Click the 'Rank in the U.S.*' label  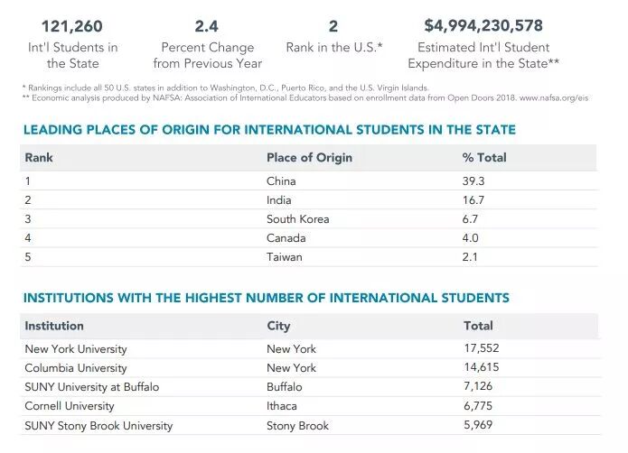pyautogui.click(x=334, y=47)
